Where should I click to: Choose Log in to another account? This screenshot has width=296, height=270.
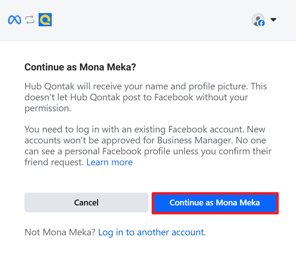point(152,232)
